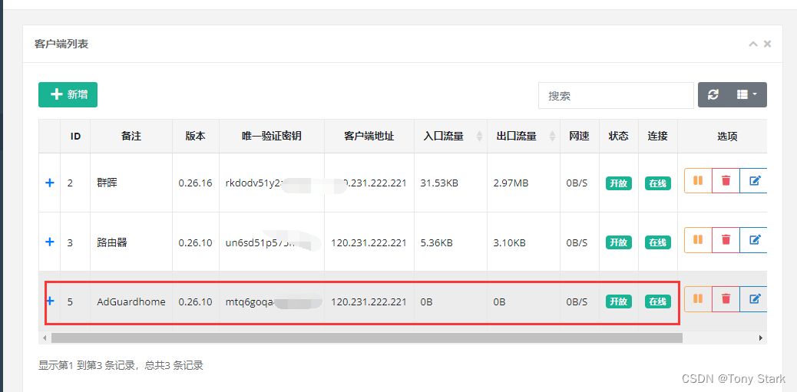Refresh the client list table
The image size is (797, 392).
[713, 94]
